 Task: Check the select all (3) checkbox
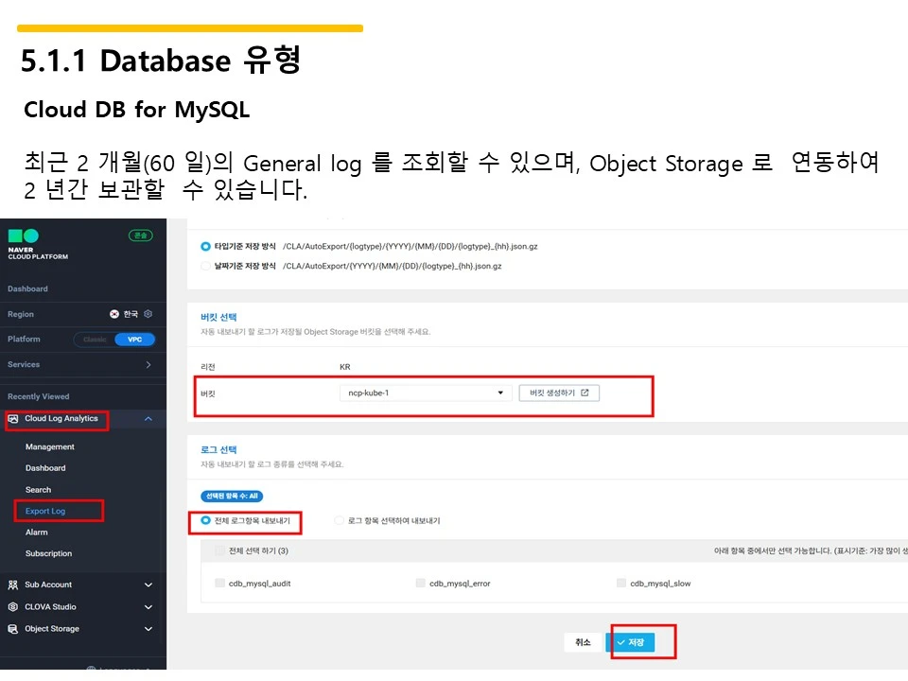[x=219, y=550]
